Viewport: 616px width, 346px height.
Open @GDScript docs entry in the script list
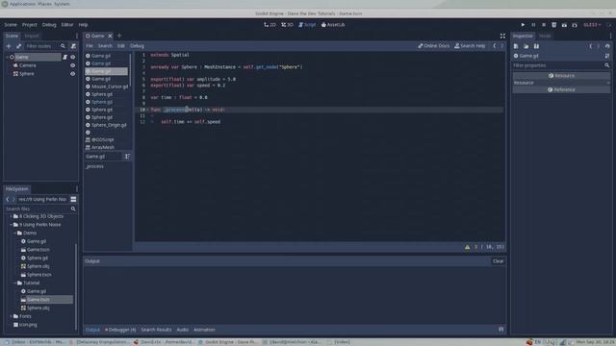coord(100,139)
